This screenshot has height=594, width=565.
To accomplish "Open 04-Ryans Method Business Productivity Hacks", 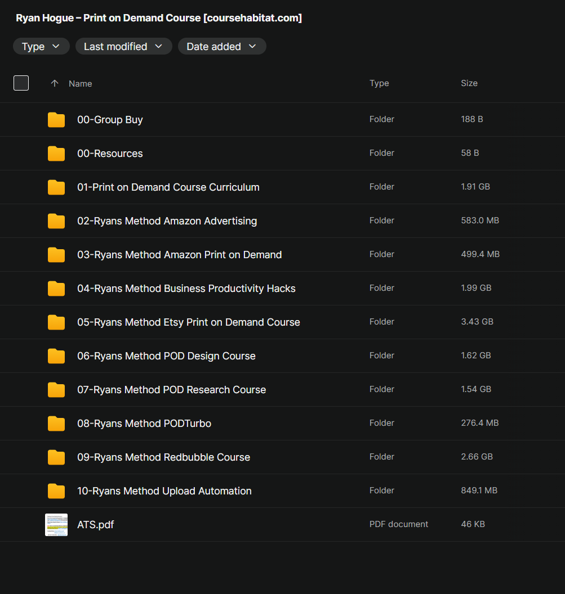I will point(186,289).
